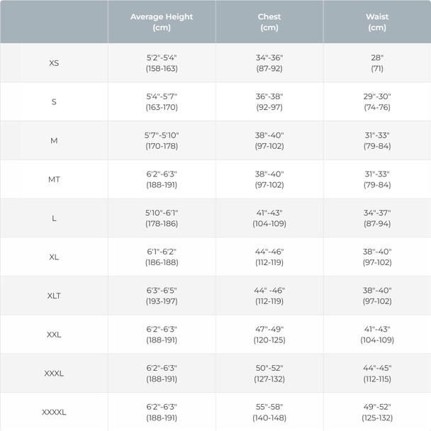Click the XXXL chest value 50"-52"
431x431 pixels.
click(269, 368)
